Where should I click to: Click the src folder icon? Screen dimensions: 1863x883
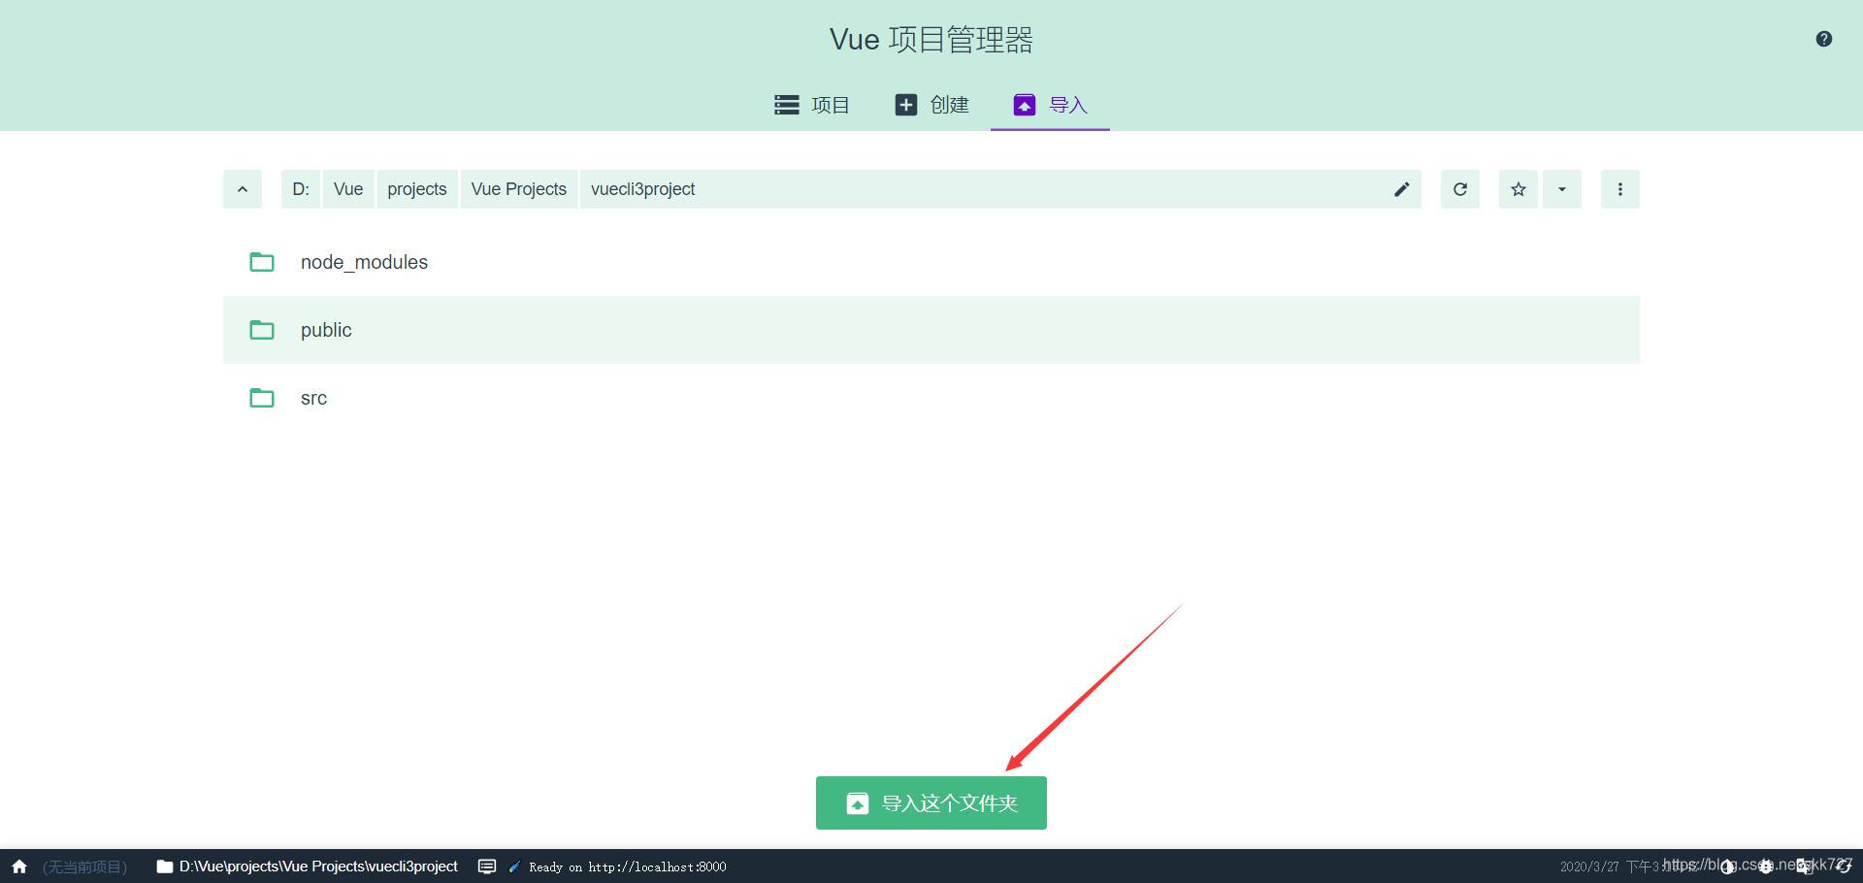click(262, 398)
